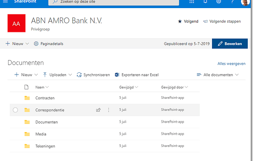Open the Gewijzigd door column menu
The image size is (255, 161).
pyautogui.click(x=187, y=87)
